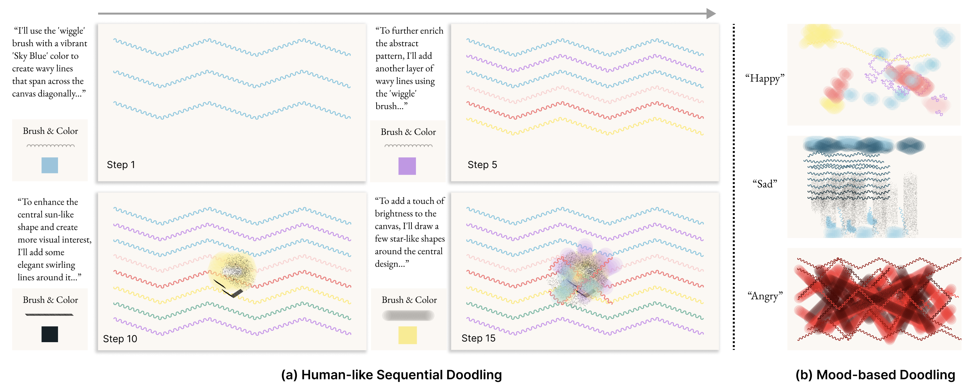Select the black color swatch
Screen dimensions: 967x388
coord(50,334)
